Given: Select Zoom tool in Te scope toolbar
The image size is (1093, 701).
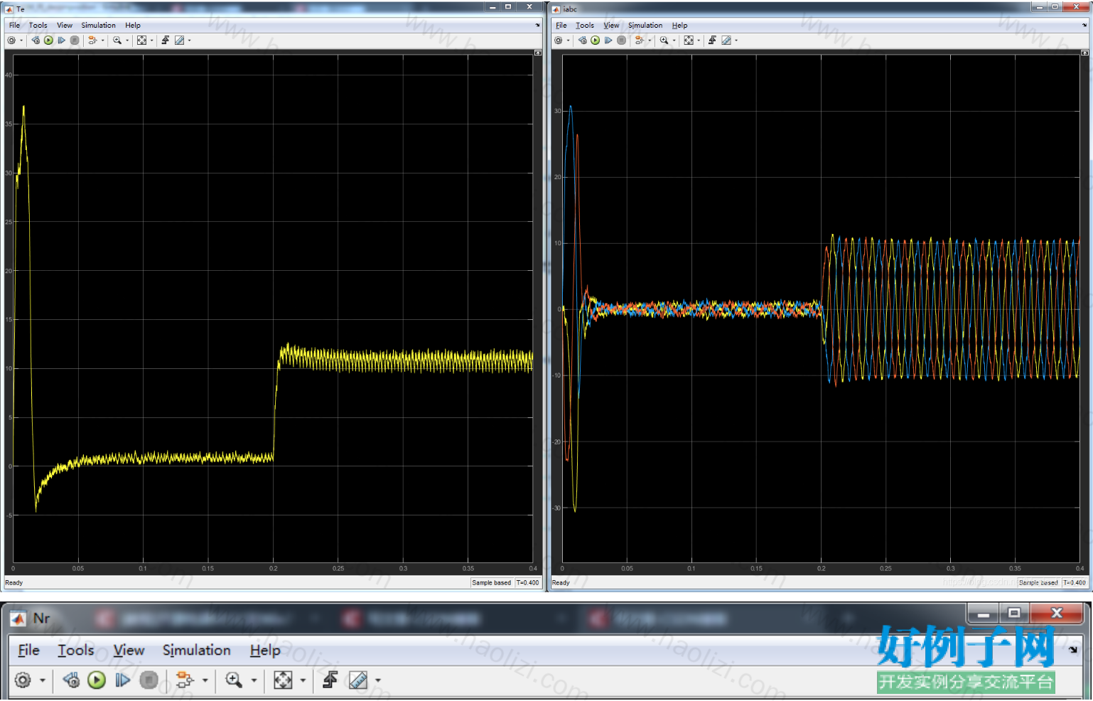Looking at the screenshot, I should point(117,41).
